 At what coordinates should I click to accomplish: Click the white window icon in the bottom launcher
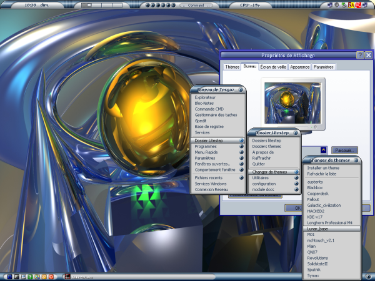click(x=24, y=277)
